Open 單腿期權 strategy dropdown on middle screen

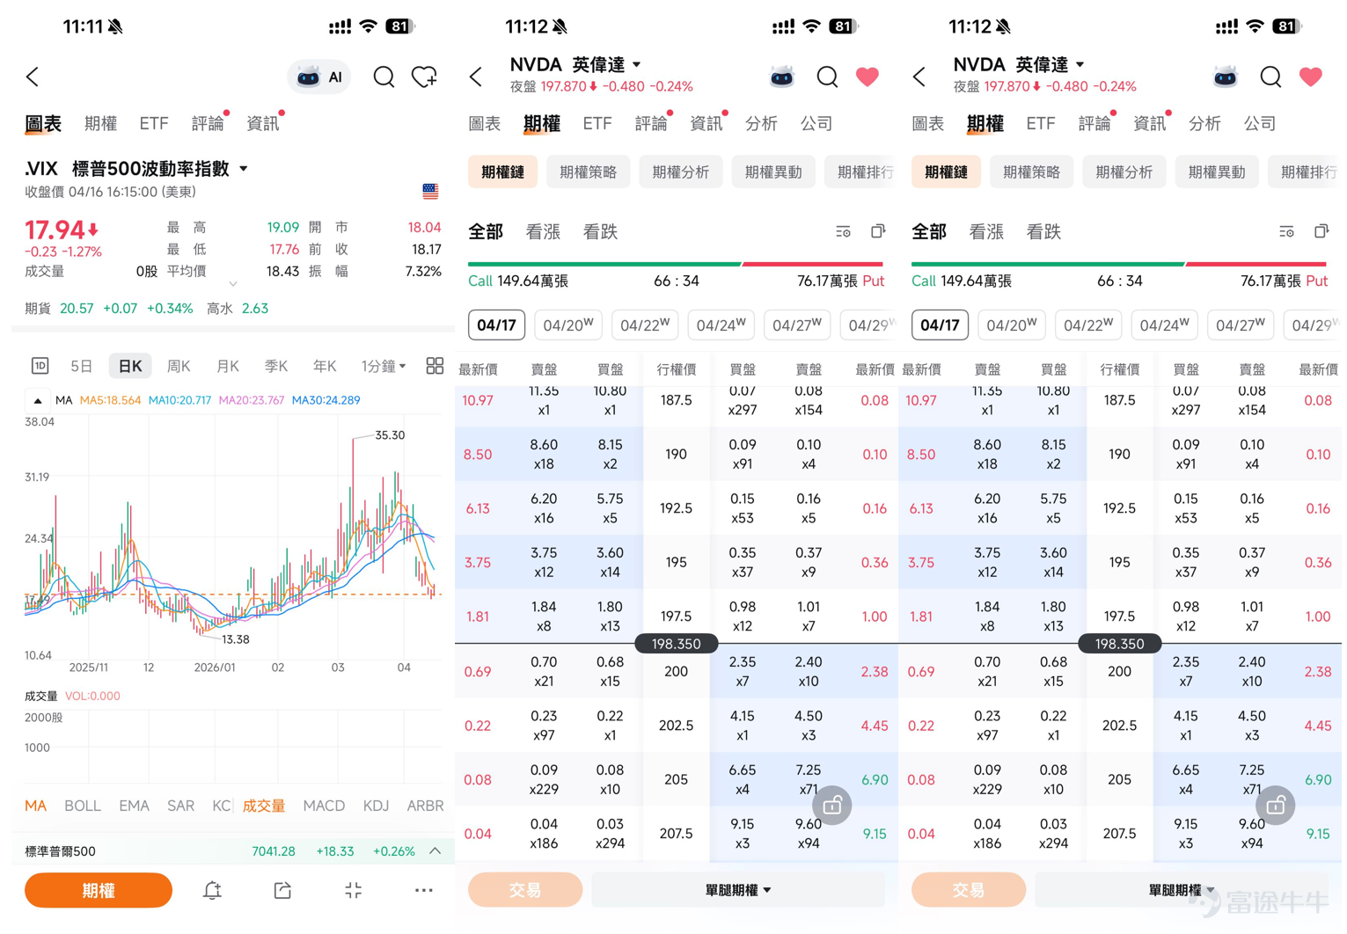[738, 890]
